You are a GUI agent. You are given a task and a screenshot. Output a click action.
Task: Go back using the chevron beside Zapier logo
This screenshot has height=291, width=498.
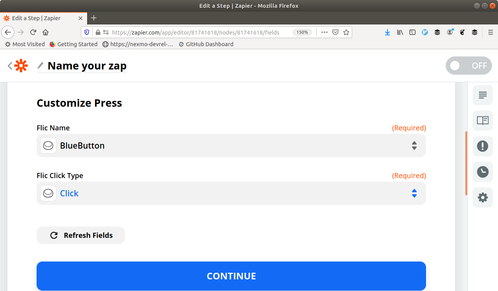pos(10,66)
